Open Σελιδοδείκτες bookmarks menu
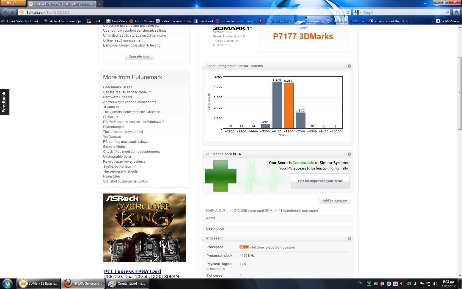Image resolution: width=462 pixels, height=289 pixels. pos(449,21)
